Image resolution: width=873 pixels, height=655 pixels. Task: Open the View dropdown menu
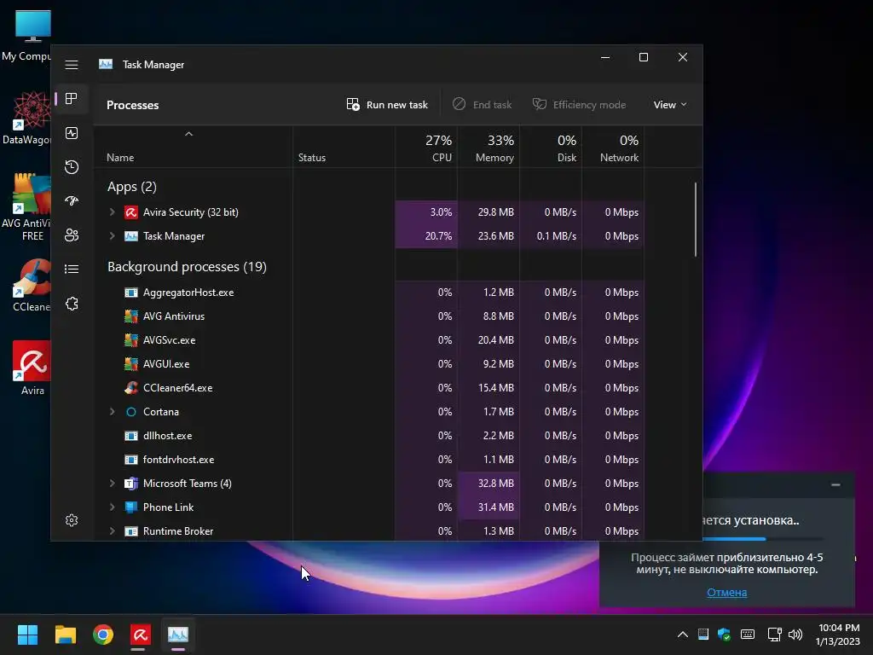(x=670, y=105)
